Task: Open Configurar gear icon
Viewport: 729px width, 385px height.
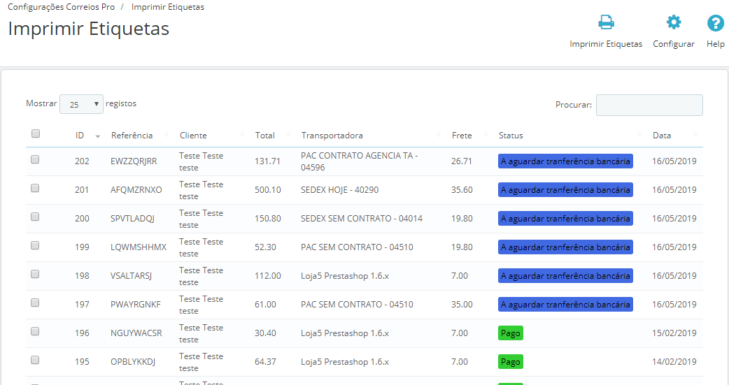Action: click(x=673, y=22)
